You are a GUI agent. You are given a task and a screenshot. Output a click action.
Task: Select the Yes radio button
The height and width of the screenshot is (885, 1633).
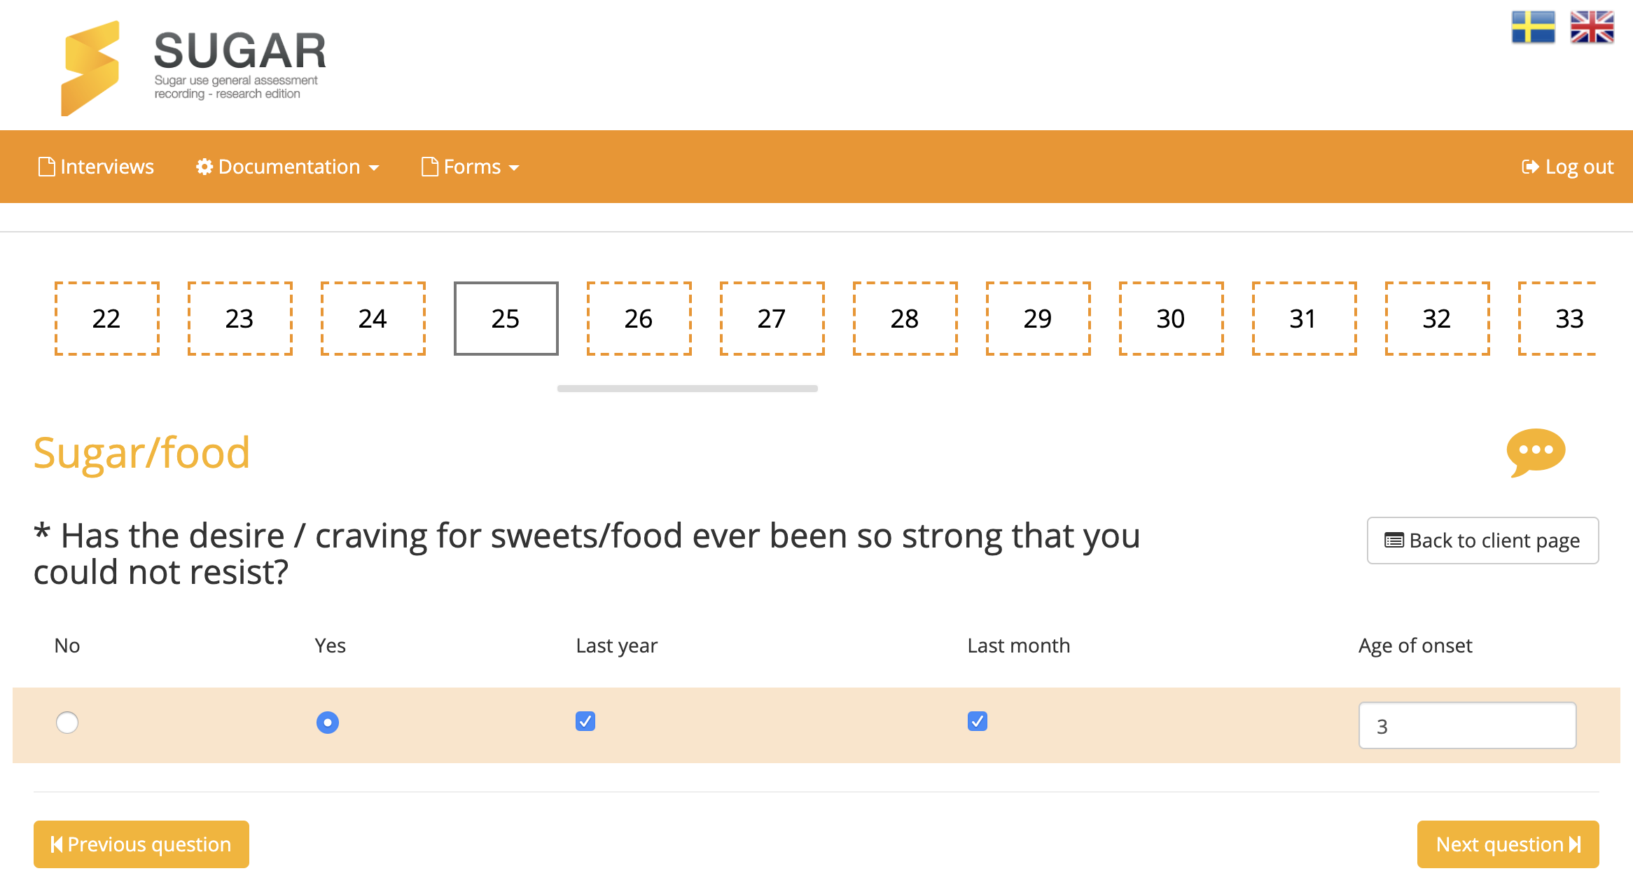tap(327, 722)
